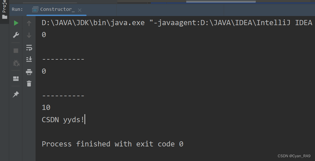Place cursor after 'CSDN yyds!' output
Image resolution: width=315 pixels, height=161 pixels.
[85, 120]
